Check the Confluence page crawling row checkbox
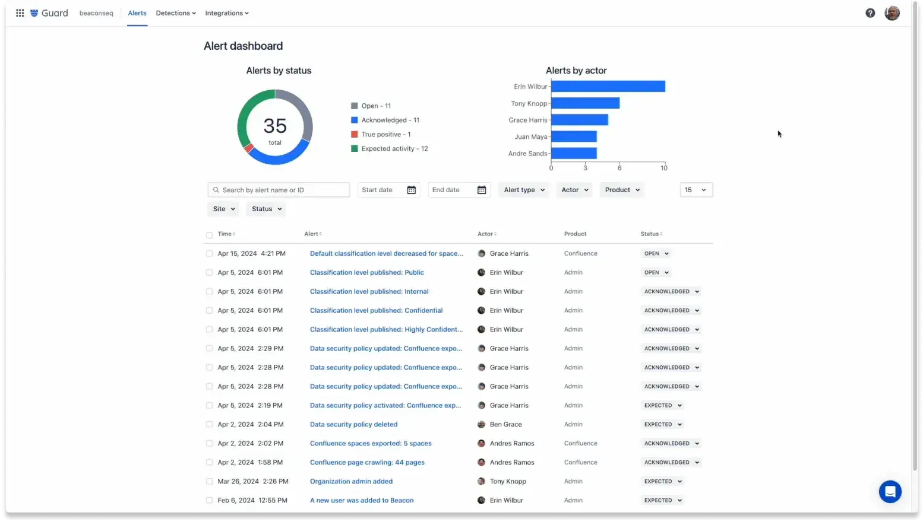923x522 pixels. pos(209,462)
